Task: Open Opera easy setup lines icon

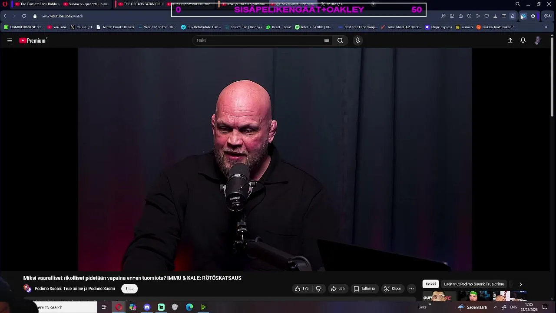Action: [504, 16]
